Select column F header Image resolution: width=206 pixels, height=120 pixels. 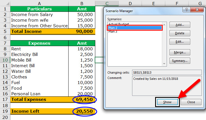click(x=177, y=3)
